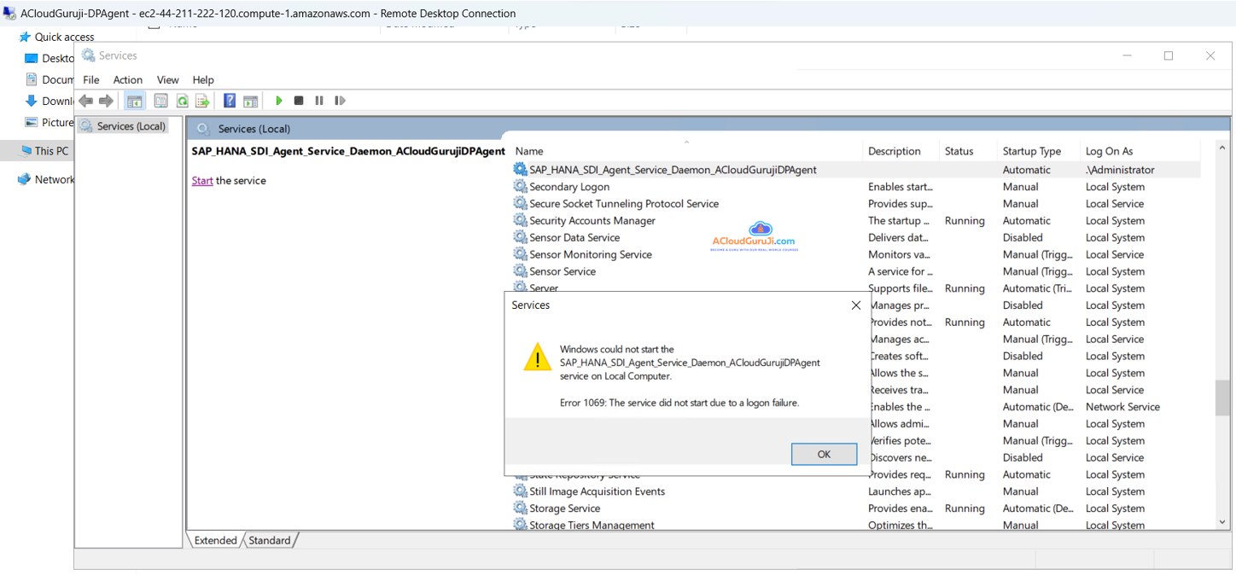Click the Restart Service toolbar icon

point(340,101)
